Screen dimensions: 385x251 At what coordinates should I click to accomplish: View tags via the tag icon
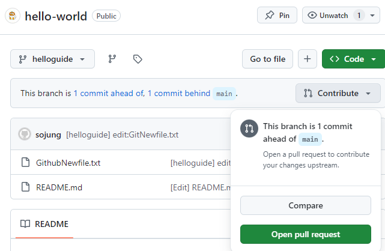(x=138, y=59)
